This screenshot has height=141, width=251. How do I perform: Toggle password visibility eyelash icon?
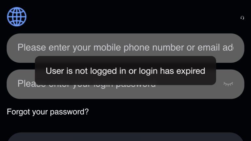[228, 84]
